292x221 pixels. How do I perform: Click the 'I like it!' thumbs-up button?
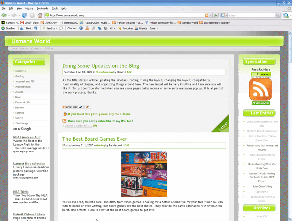(x=26, y=28)
